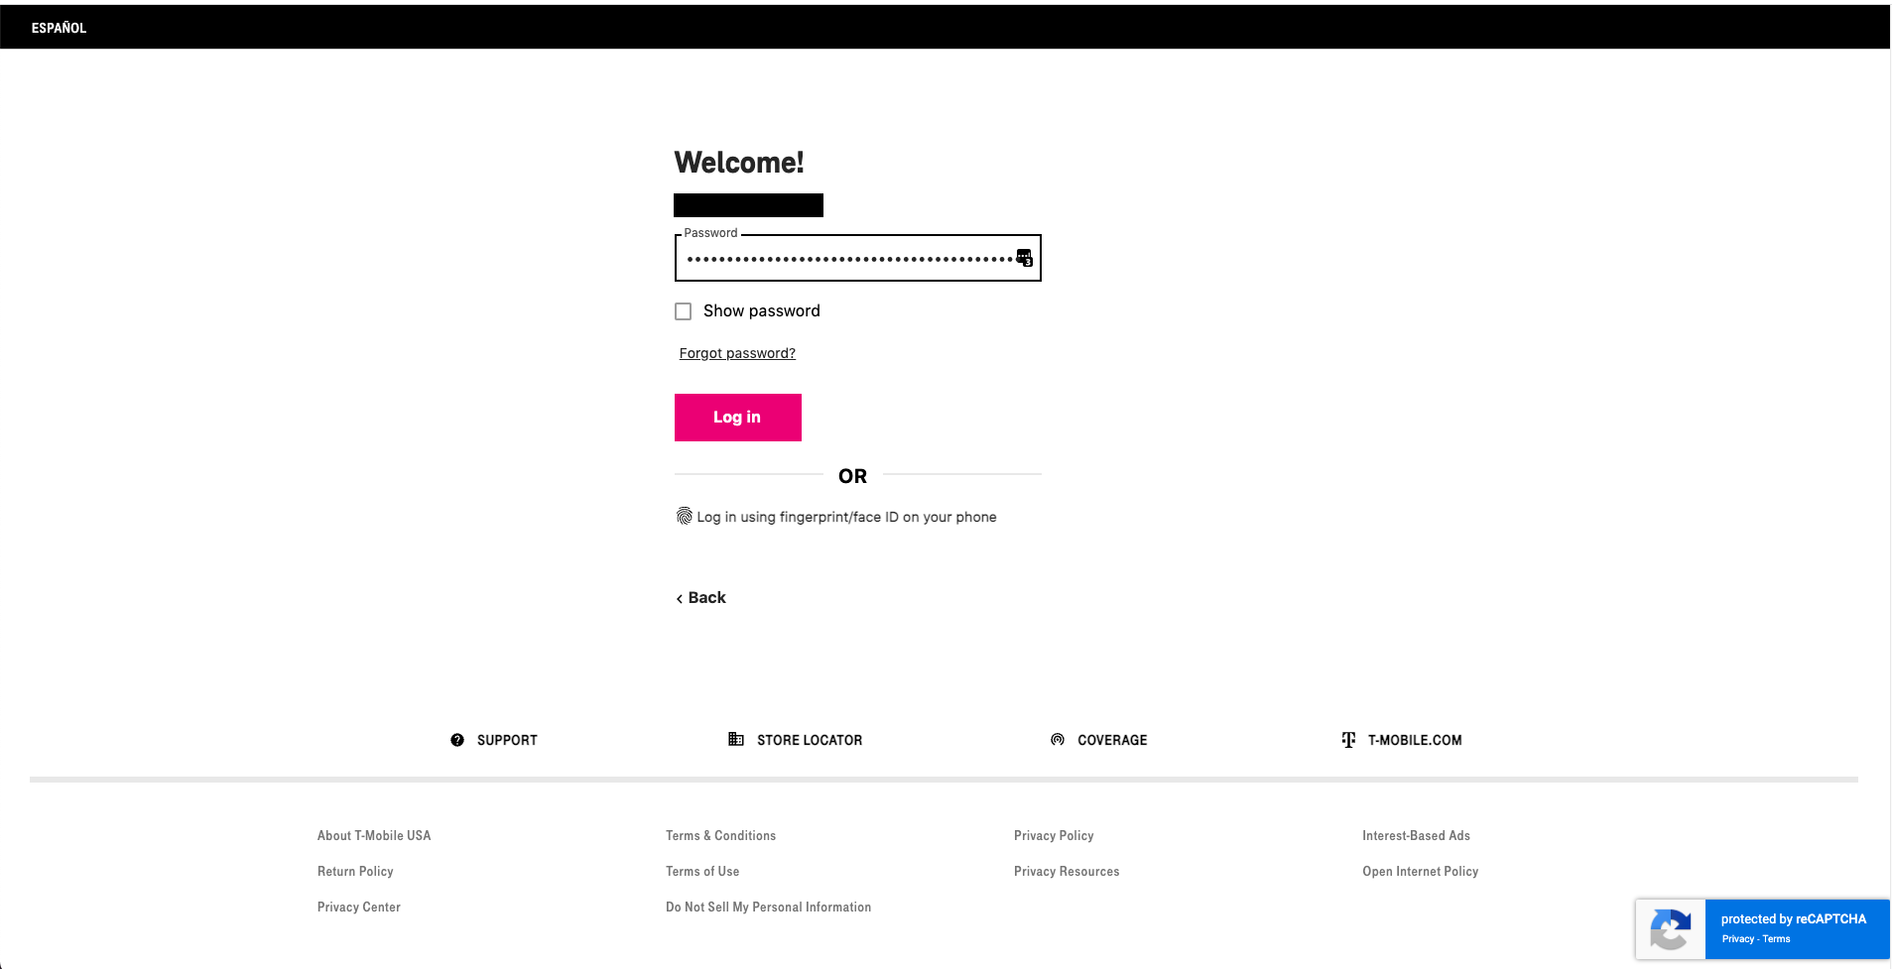
Task: Click the Store Locator building icon
Action: [x=736, y=739]
